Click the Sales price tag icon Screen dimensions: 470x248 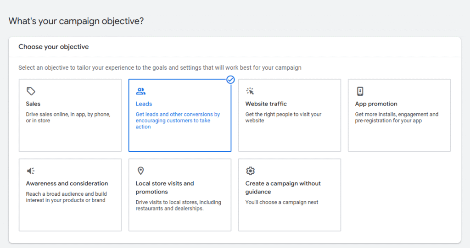point(31,91)
